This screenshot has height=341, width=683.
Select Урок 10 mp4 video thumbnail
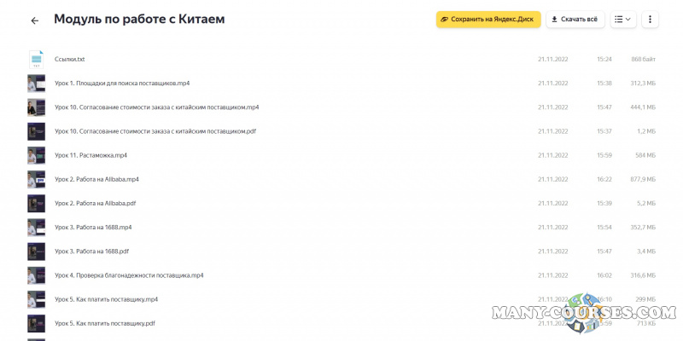coord(36,107)
